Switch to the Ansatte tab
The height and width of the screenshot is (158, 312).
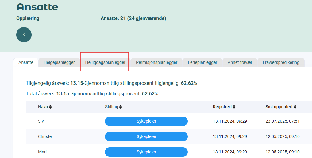[26, 62]
